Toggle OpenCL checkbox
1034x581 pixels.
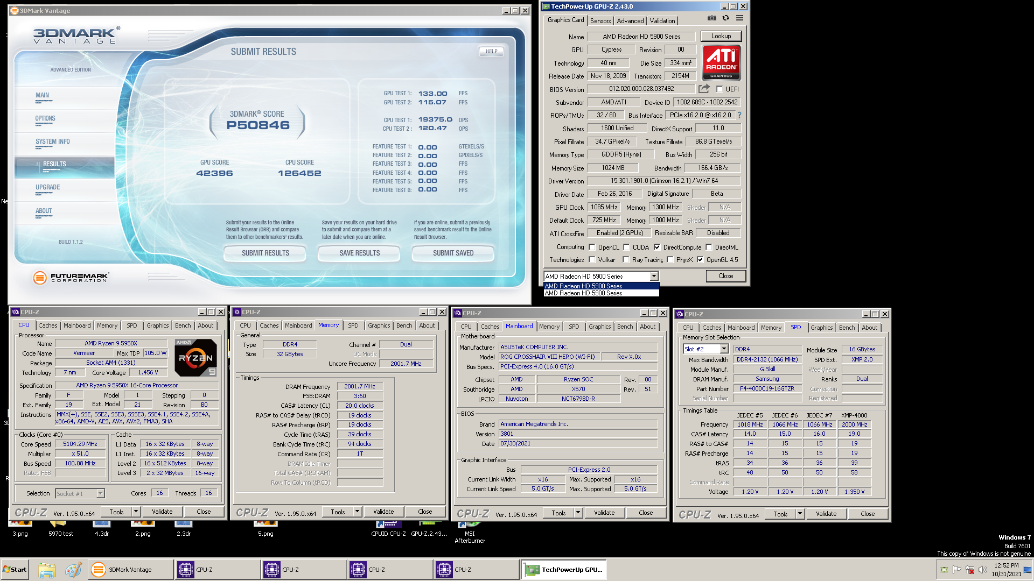tap(592, 247)
